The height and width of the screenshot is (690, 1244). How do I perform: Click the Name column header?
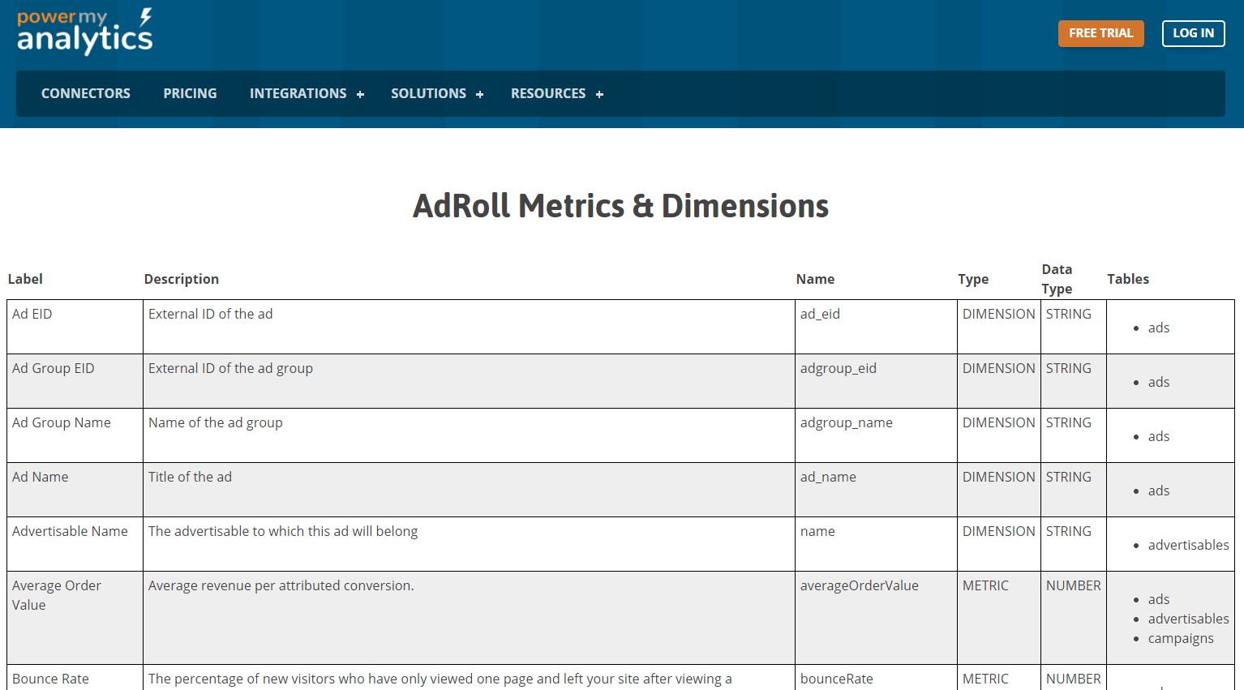[815, 279]
